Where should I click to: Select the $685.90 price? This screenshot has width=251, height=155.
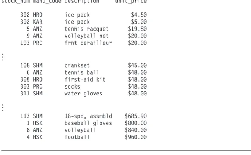click(136, 116)
